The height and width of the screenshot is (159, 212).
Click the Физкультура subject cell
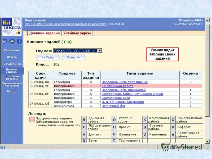point(67,106)
